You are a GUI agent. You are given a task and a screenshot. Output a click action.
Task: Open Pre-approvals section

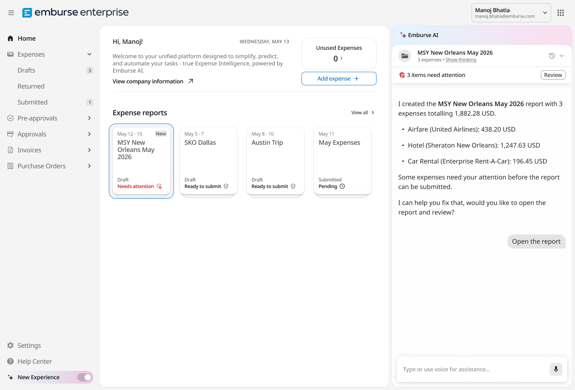tap(37, 118)
